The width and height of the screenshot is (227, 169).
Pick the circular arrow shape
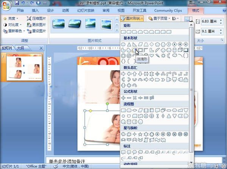[x=134, y=85]
